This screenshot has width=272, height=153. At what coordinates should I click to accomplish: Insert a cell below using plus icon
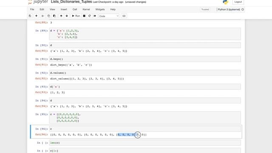pos(36,16)
